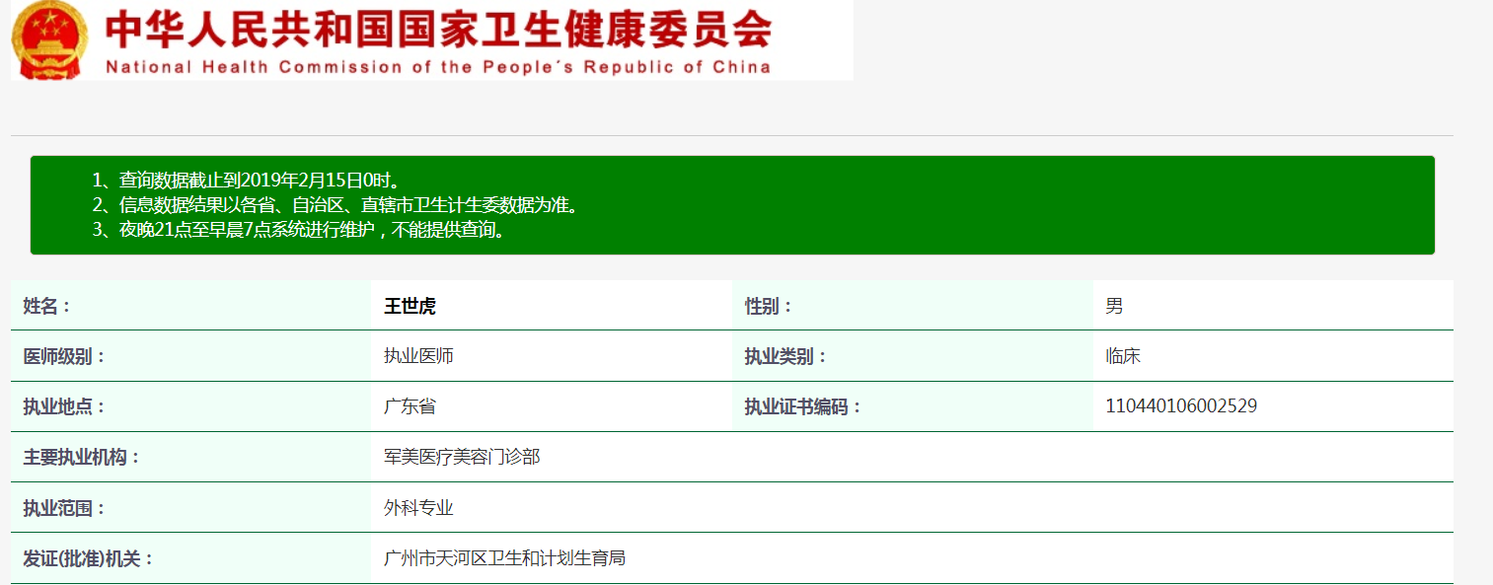Click the 执业地点 field label

[x=64, y=406]
